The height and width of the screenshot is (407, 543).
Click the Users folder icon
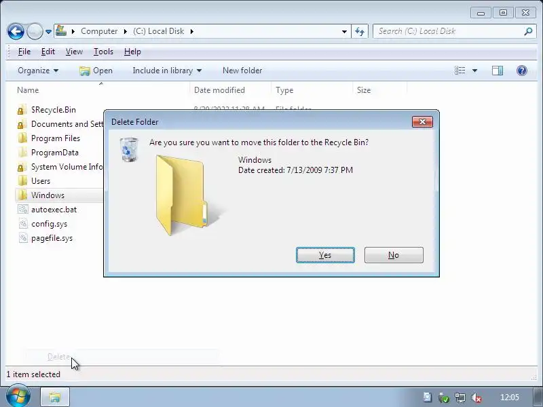click(22, 180)
